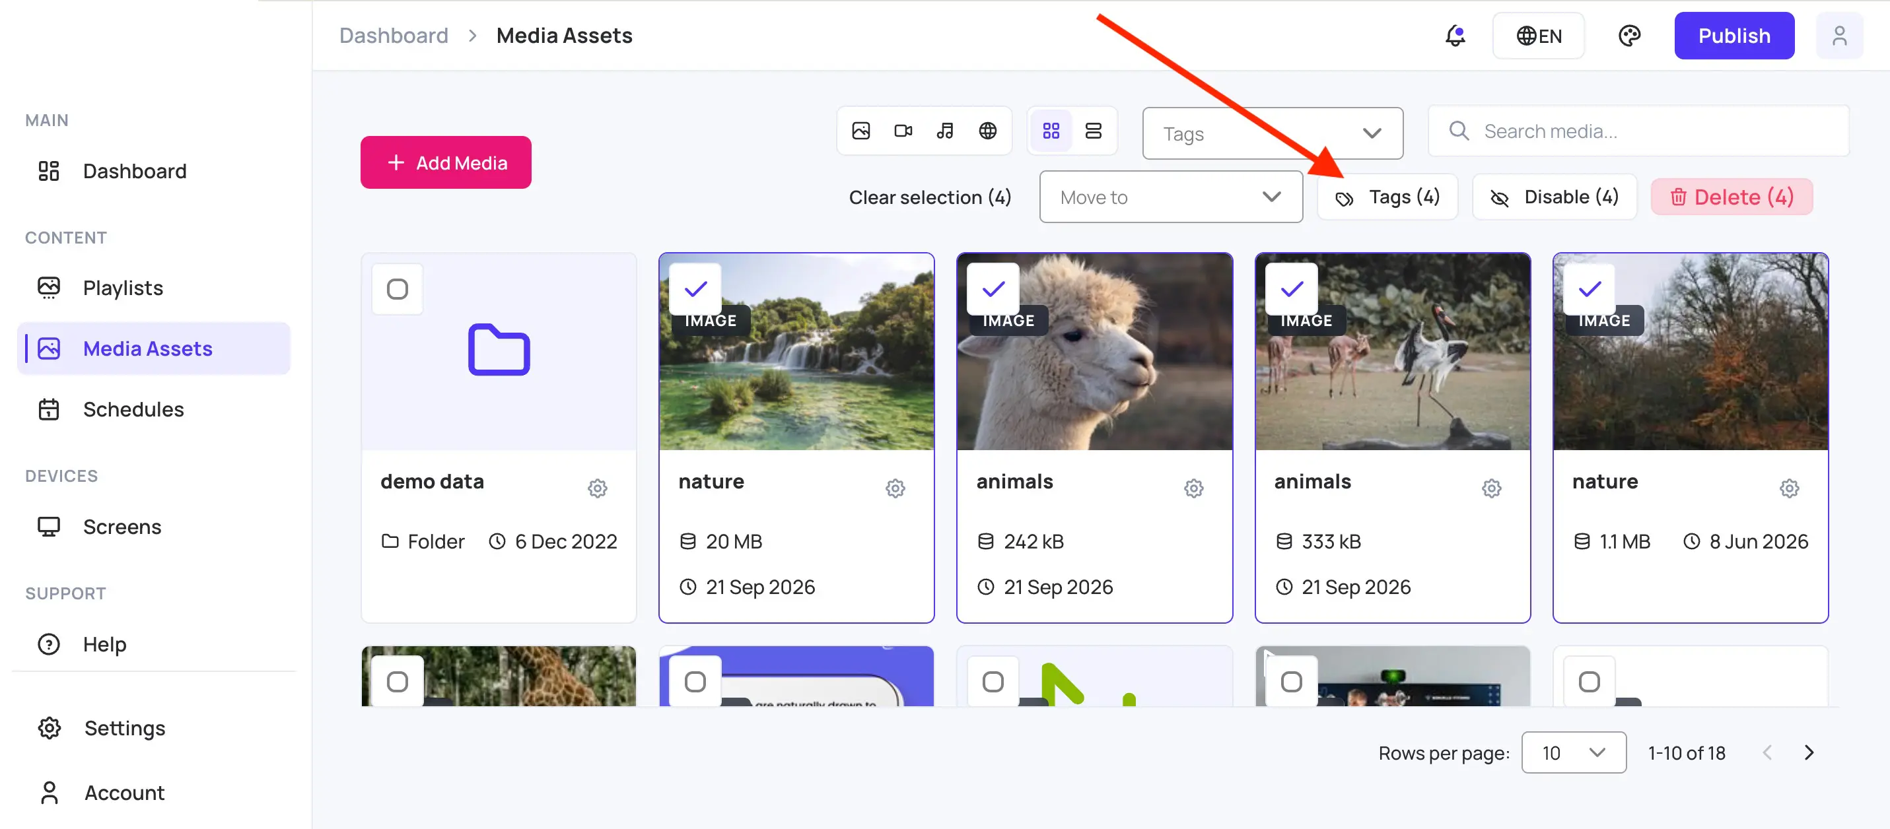
Task: Click Dashboard breadcrumb link
Action: [394, 36]
